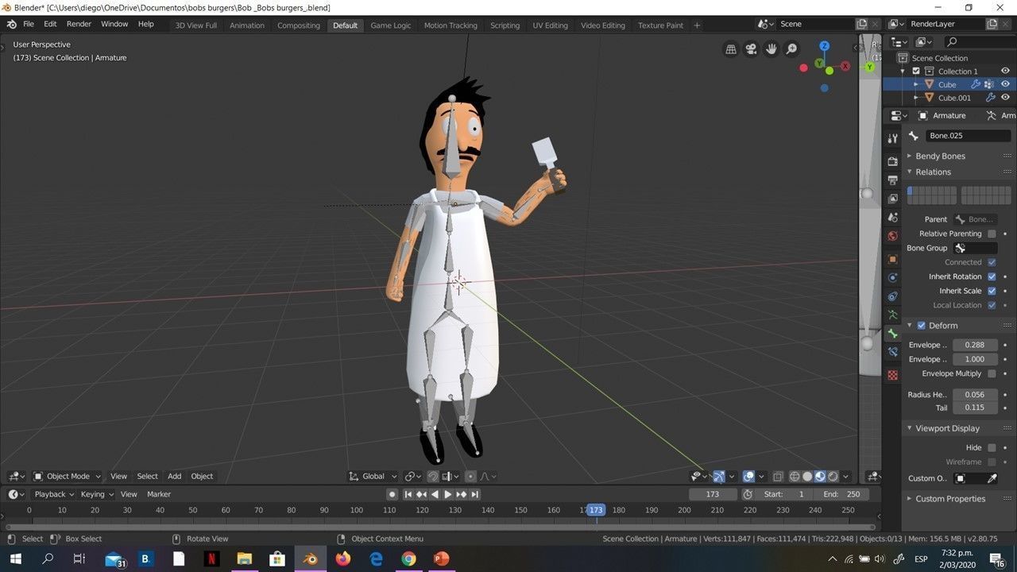Collapse the Relations panel

933,172
